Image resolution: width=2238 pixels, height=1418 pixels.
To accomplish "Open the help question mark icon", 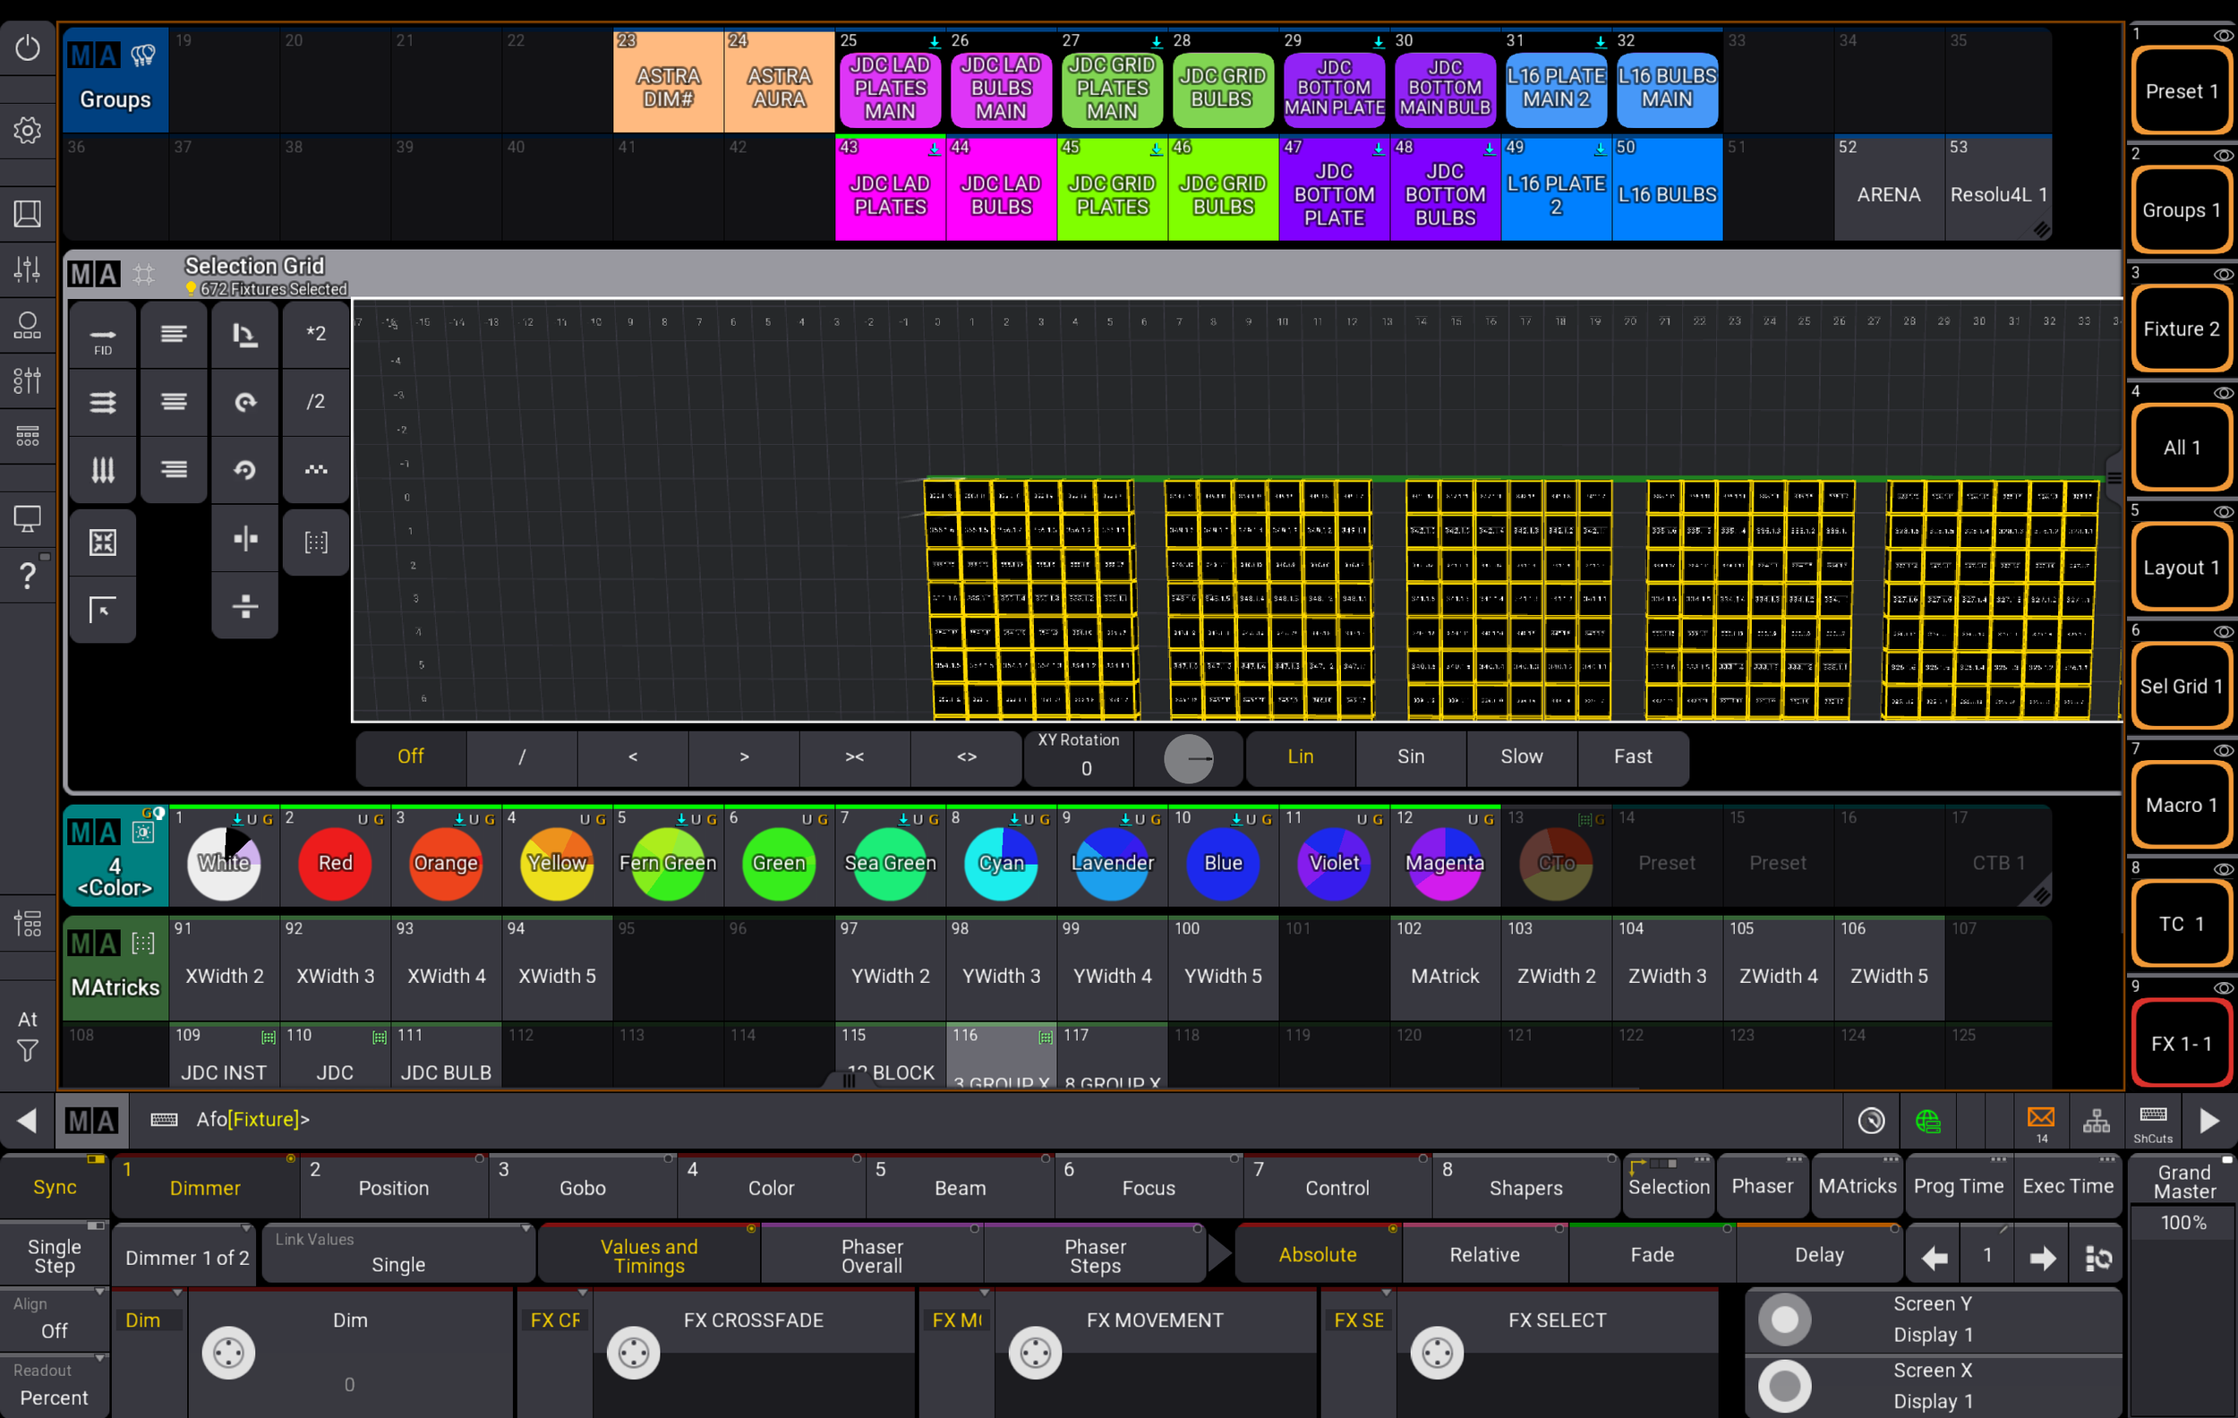I will [27, 576].
